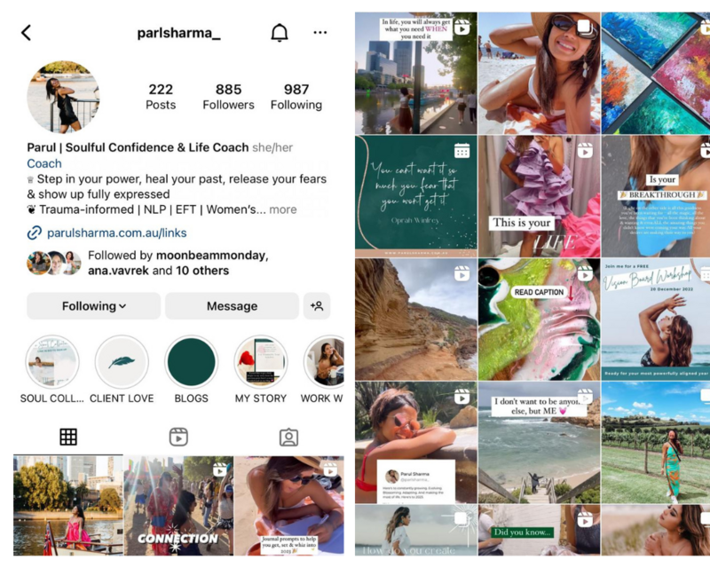
Task: Open the notification bell settings
Action: coord(280,33)
